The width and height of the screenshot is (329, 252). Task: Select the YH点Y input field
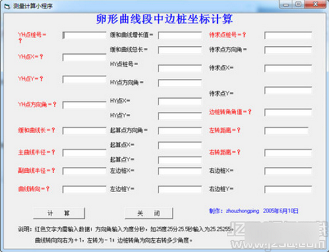pos(84,80)
